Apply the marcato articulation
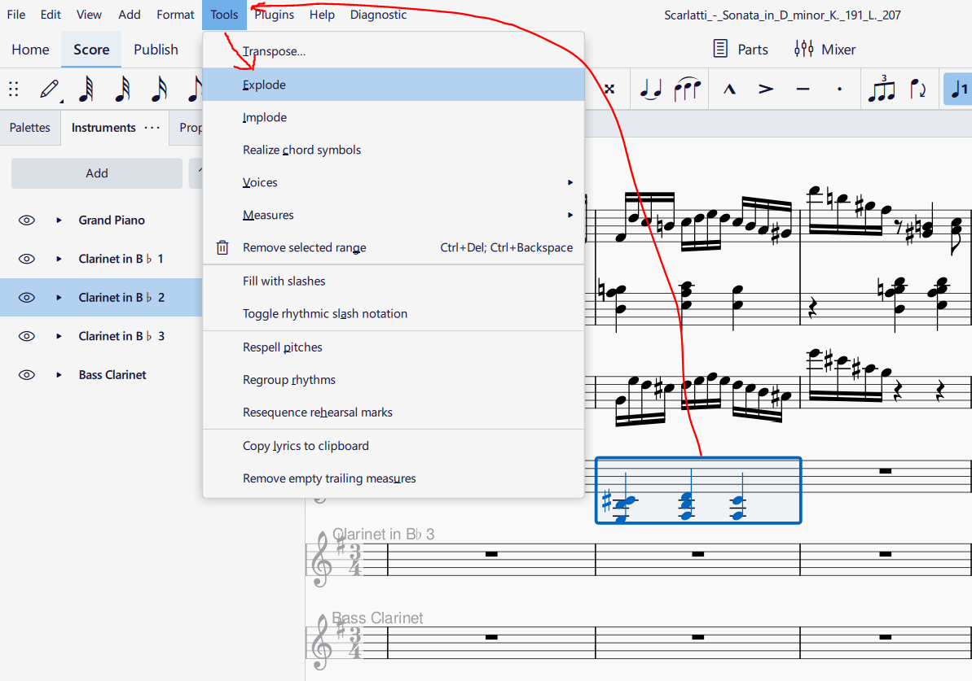972x681 pixels. 730,89
